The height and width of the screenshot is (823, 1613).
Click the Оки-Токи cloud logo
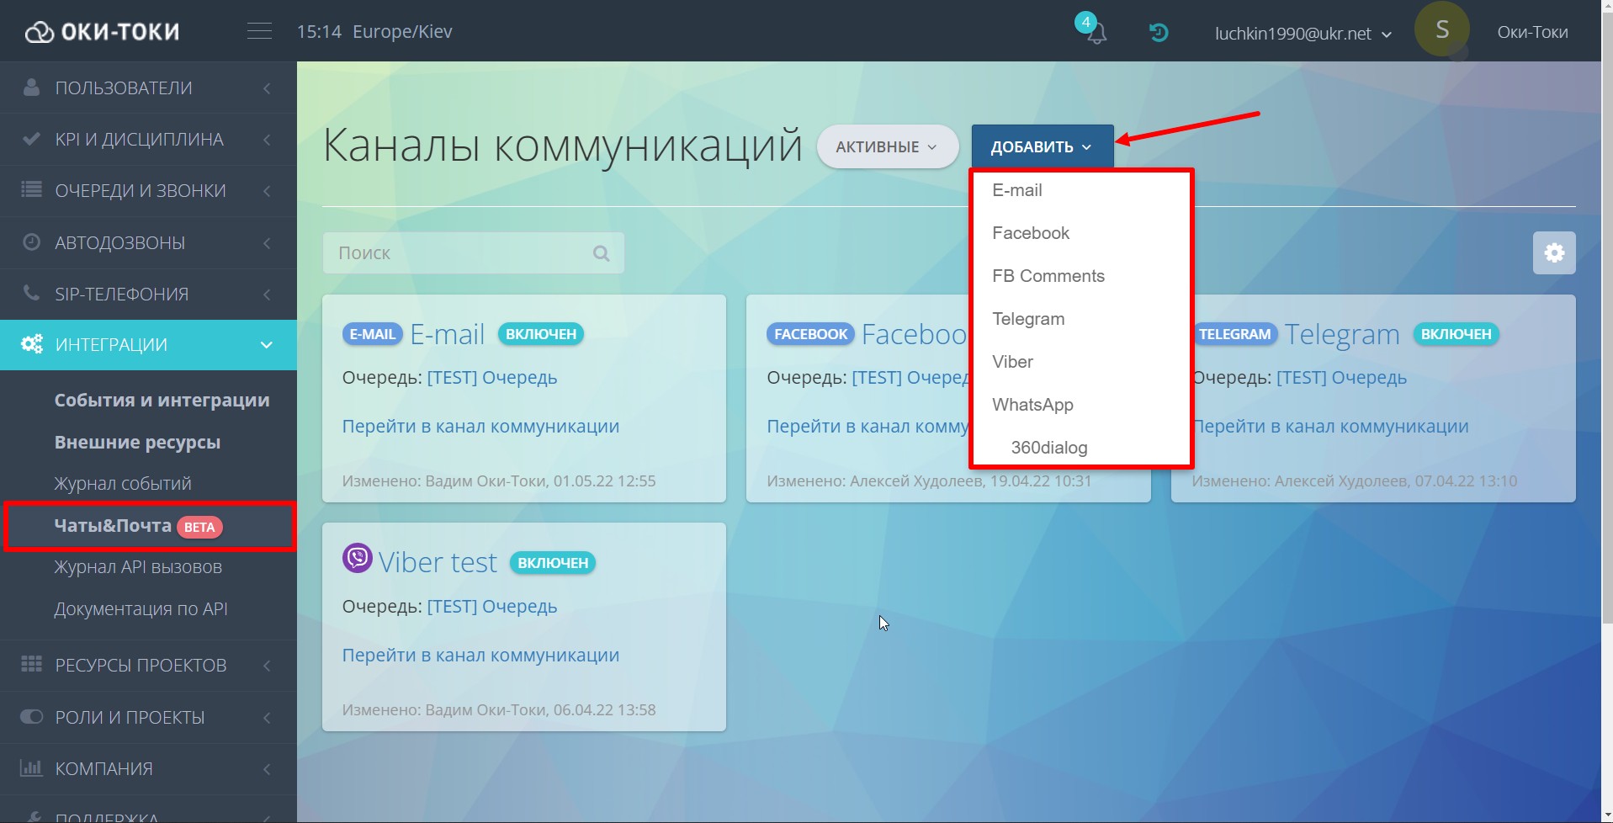pyautogui.click(x=102, y=32)
